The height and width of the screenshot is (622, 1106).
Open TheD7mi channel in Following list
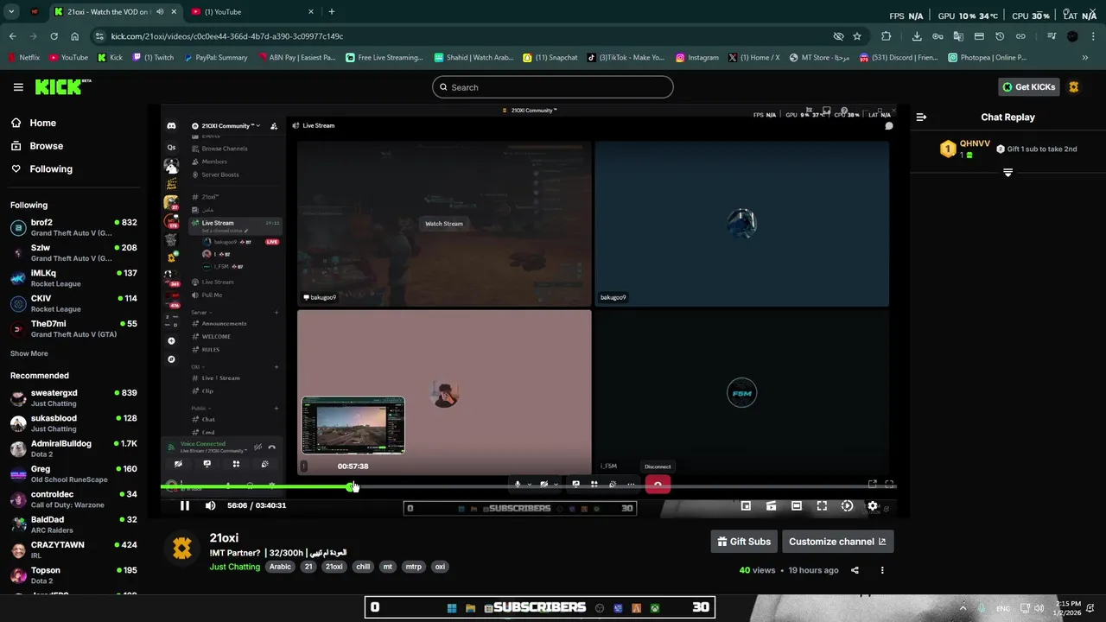(x=73, y=329)
